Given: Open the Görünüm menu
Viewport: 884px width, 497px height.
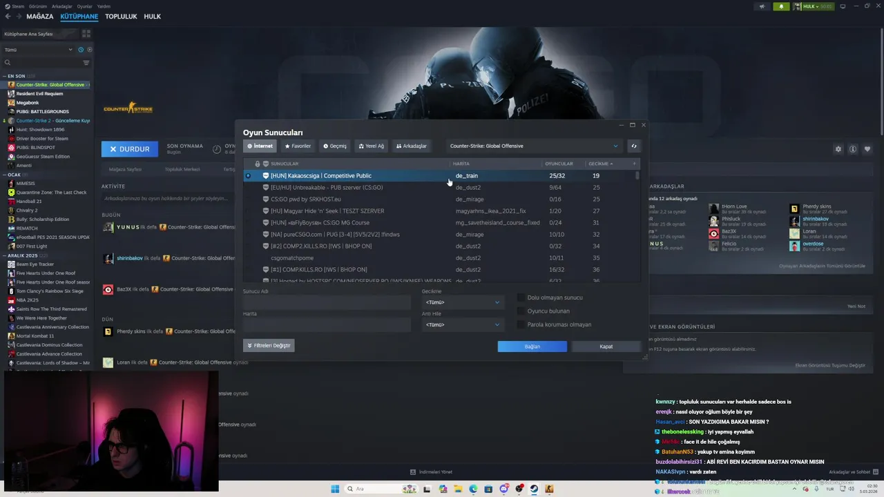Looking at the screenshot, I should click(39, 6).
